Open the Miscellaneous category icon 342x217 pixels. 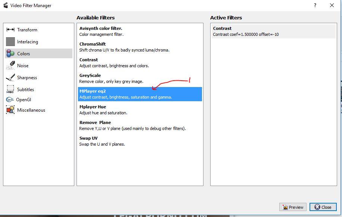[x=10, y=110]
